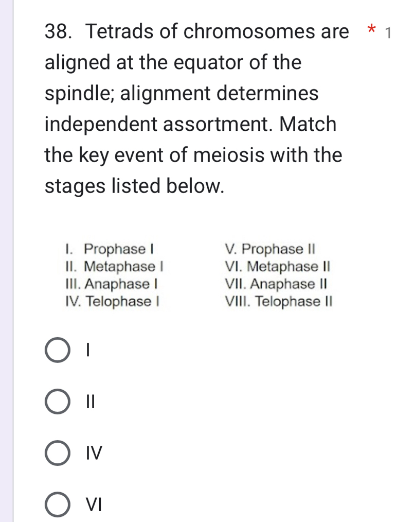Click "VI. Metaphase II" in the stage list
Image resolution: width=396 pixels, height=522 pixels.
[x=276, y=267]
